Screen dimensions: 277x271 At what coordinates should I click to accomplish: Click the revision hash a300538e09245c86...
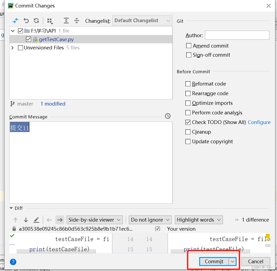pos(76,229)
